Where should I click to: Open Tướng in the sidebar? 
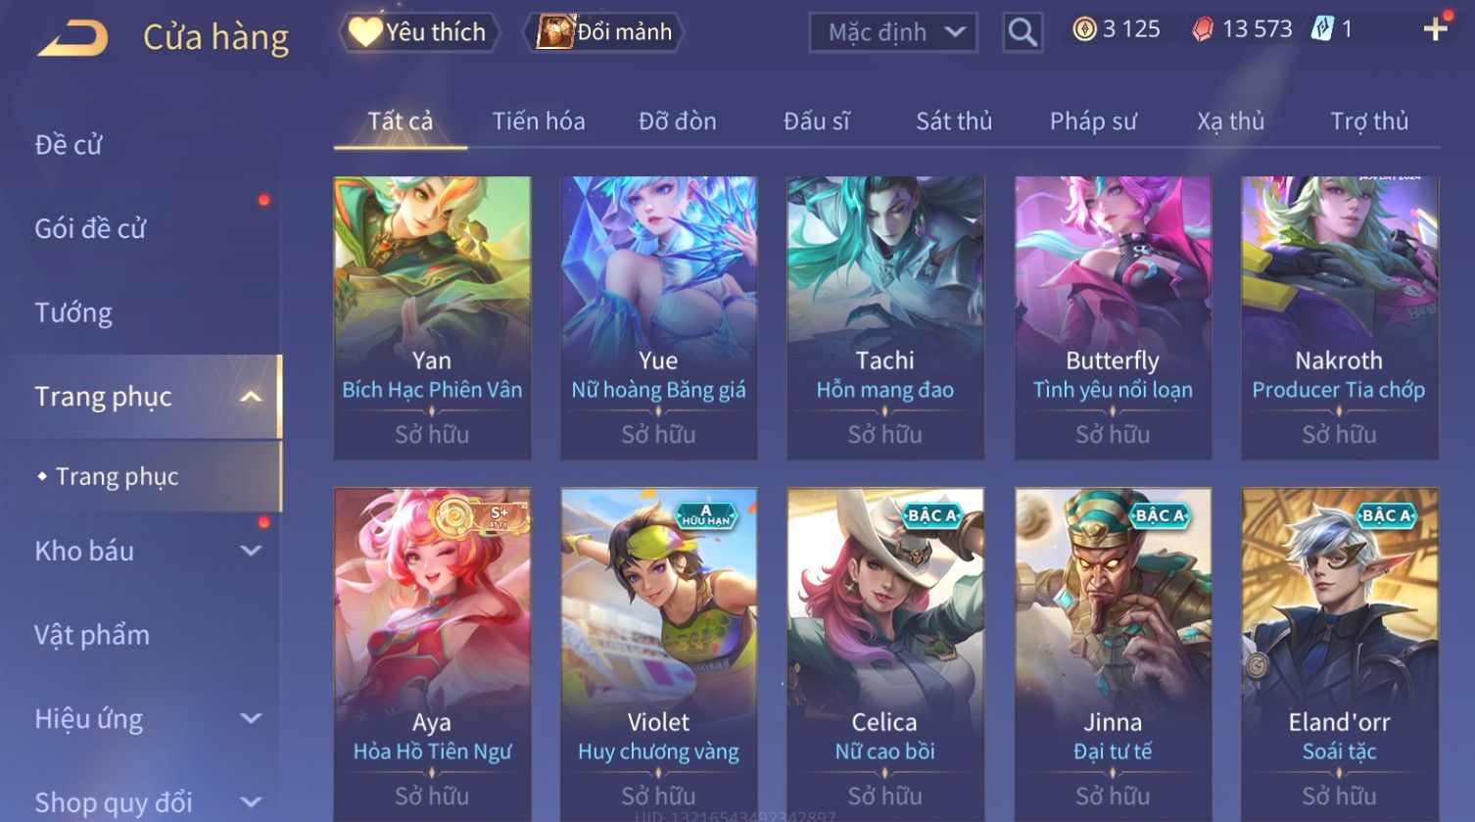(x=73, y=313)
